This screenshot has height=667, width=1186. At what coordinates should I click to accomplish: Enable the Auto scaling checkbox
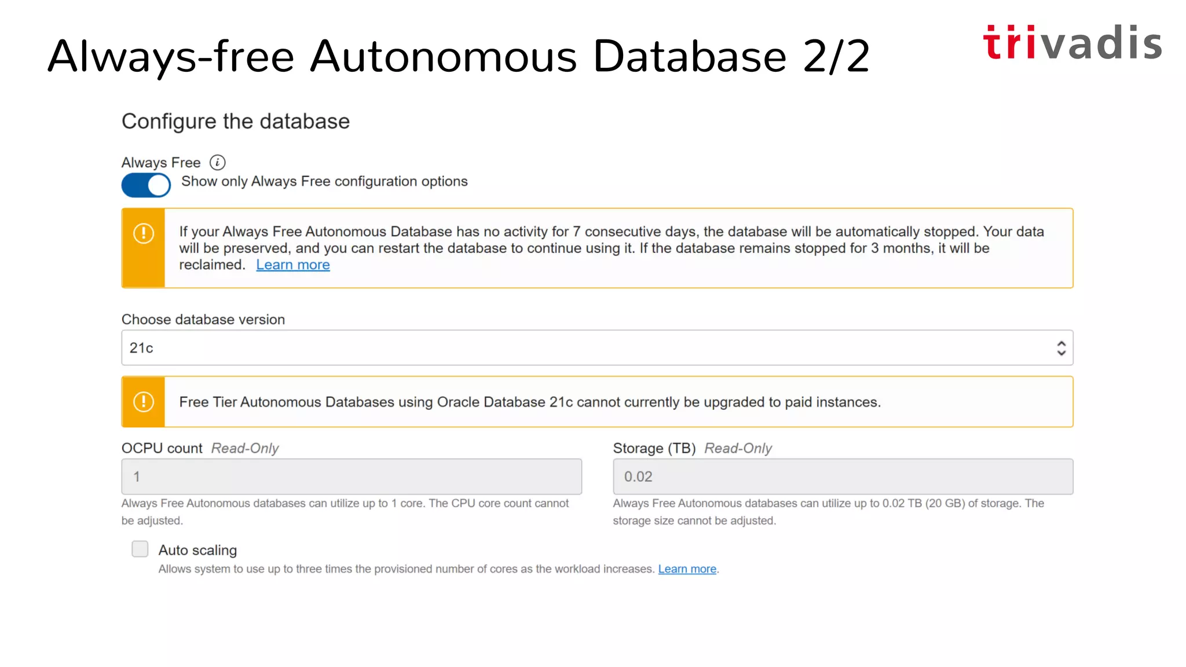(140, 549)
